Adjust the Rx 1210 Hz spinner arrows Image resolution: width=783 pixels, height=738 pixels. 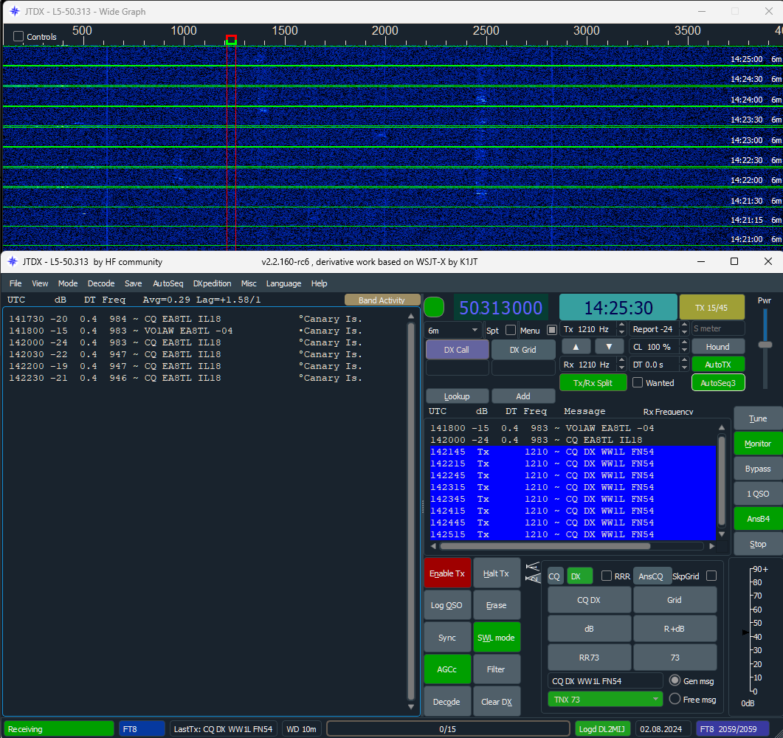coord(621,365)
